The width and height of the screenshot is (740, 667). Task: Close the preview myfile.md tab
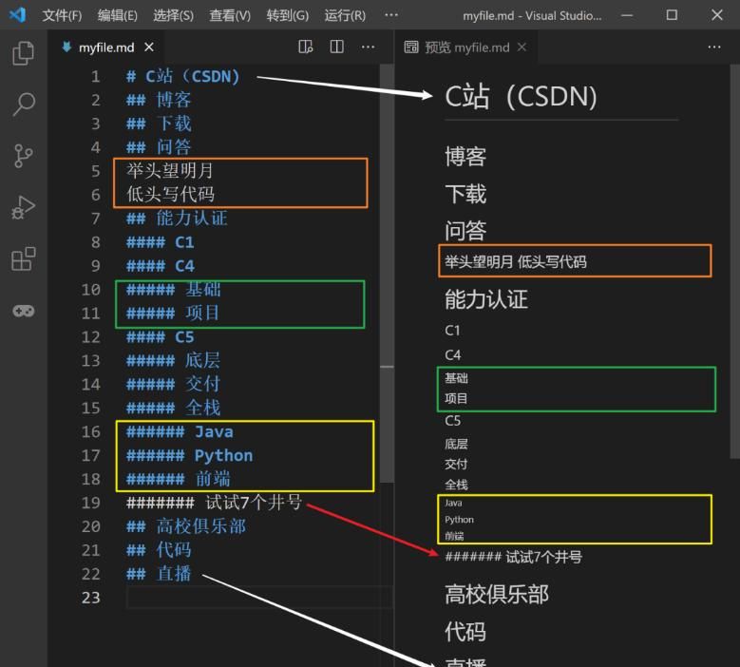pos(522,47)
